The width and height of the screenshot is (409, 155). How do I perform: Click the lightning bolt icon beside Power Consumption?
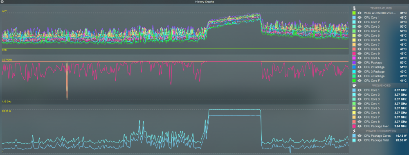pyautogui.click(x=354, y=131)
